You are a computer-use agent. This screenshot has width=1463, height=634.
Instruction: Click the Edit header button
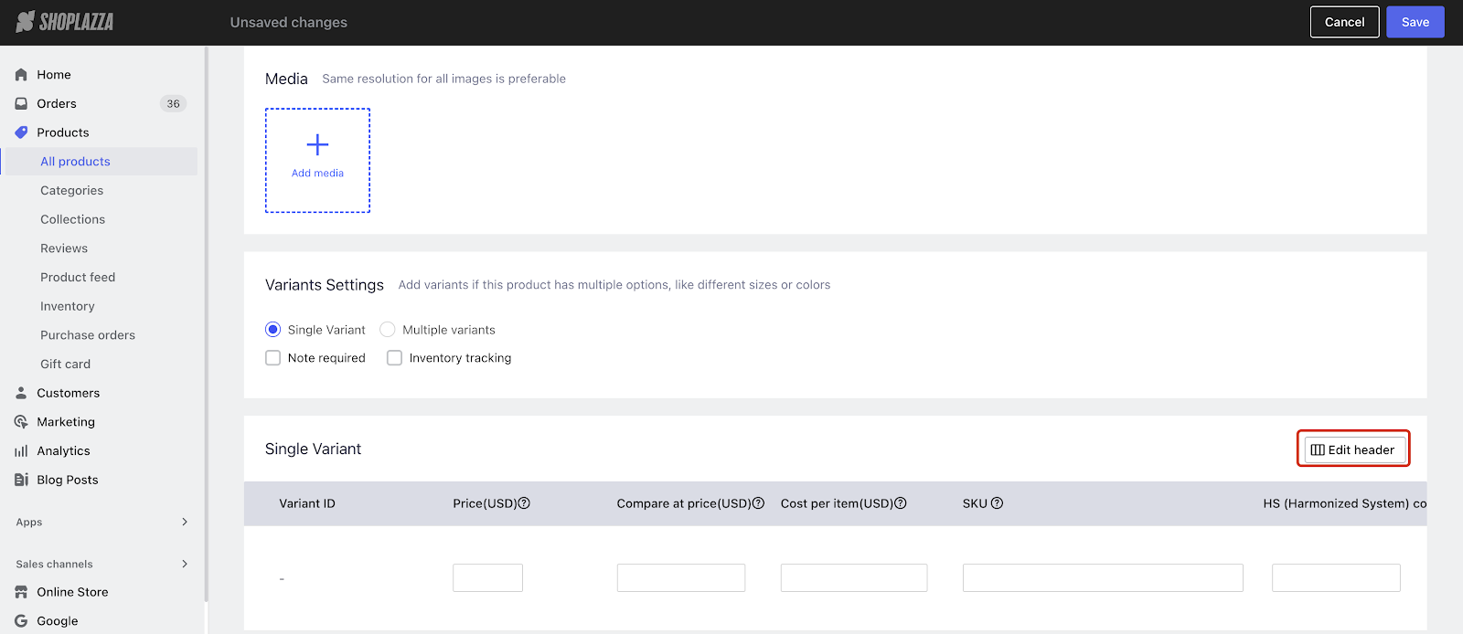pos(1354,449)
